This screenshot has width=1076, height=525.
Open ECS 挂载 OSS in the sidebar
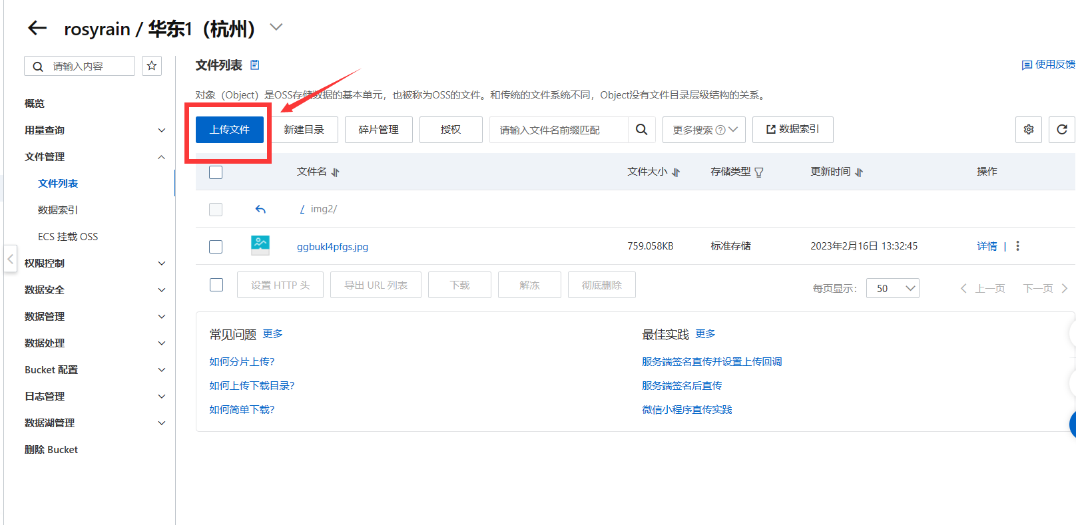coord(68,237)
